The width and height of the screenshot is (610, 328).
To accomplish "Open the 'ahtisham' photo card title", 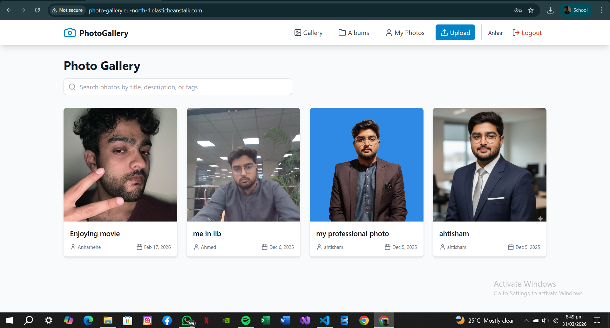I will point(454,234).
